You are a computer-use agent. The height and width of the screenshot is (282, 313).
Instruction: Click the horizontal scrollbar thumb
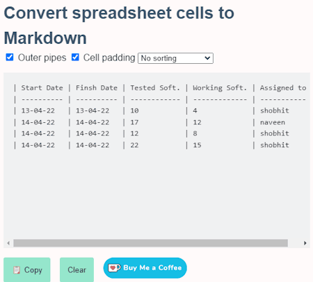click(x=151, y=243)
